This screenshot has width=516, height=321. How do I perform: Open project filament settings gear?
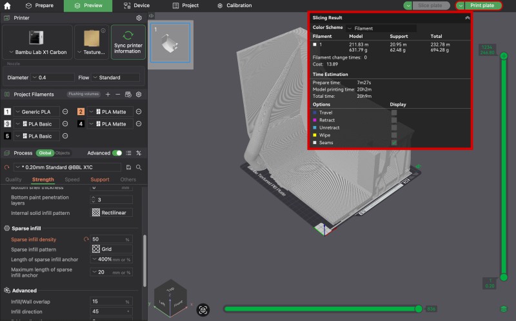(x=139, y=95)
